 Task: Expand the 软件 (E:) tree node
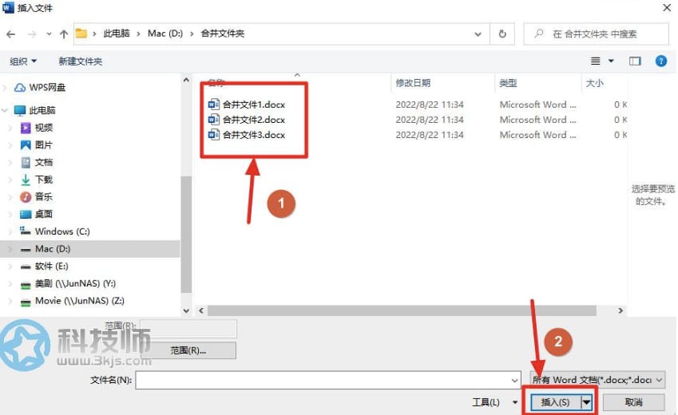pos(11,266)
